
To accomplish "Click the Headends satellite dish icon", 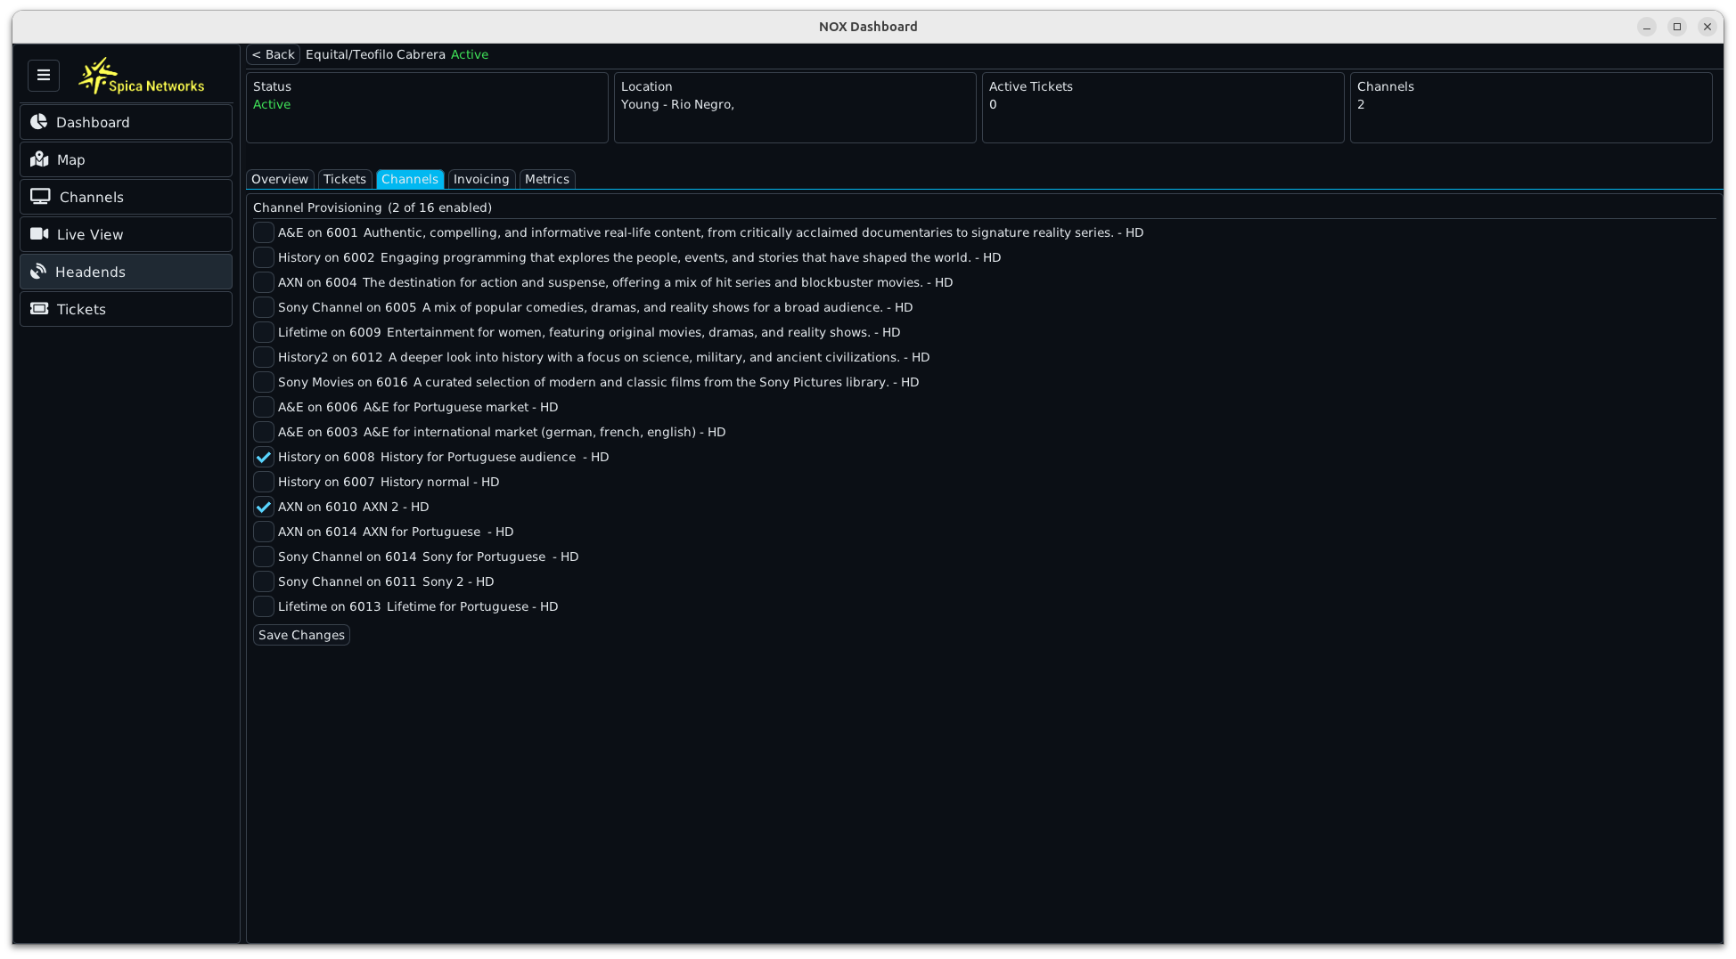I will point(38,272).
